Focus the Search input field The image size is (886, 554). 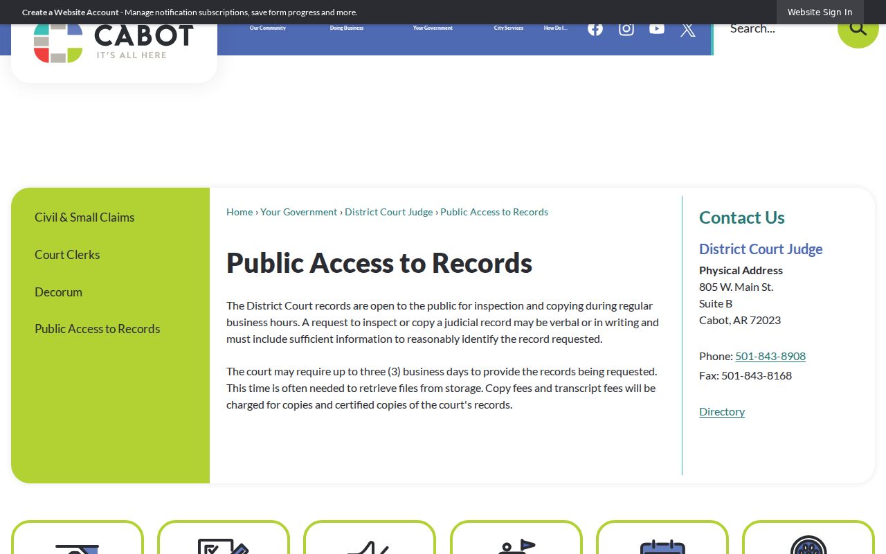pos(775,28)
